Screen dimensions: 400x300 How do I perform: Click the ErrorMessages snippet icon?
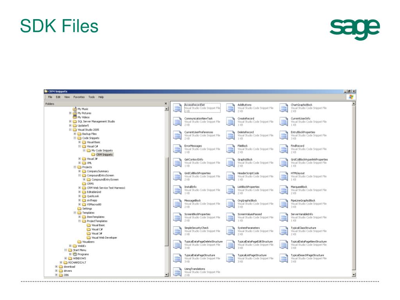tap(177, 149)
